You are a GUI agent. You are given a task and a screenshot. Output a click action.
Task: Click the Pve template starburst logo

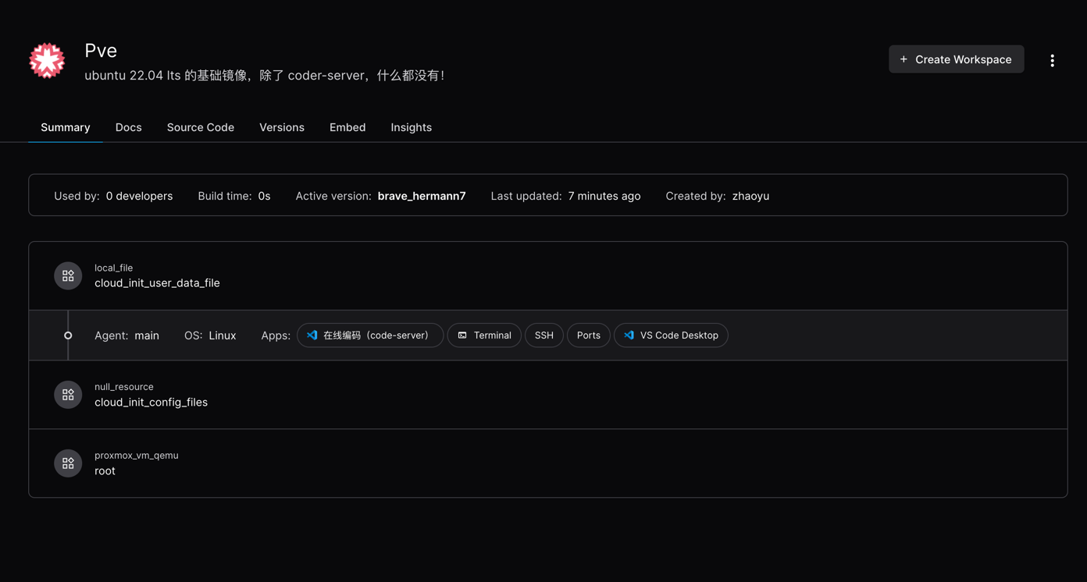point(47,61)
